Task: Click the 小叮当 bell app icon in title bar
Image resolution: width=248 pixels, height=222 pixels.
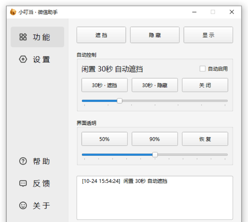Action: coord(13,12)
